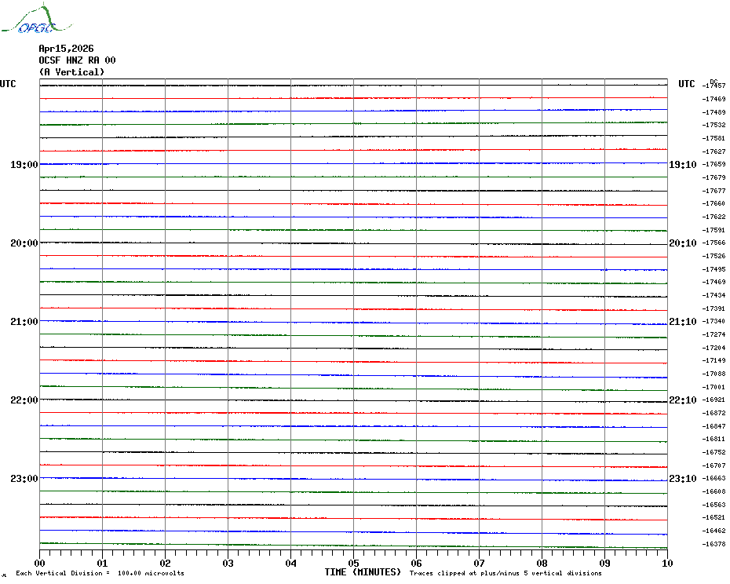The image size is (730, 584).
Task: Click the right 'UTC' label
Action: click(686, 84)
